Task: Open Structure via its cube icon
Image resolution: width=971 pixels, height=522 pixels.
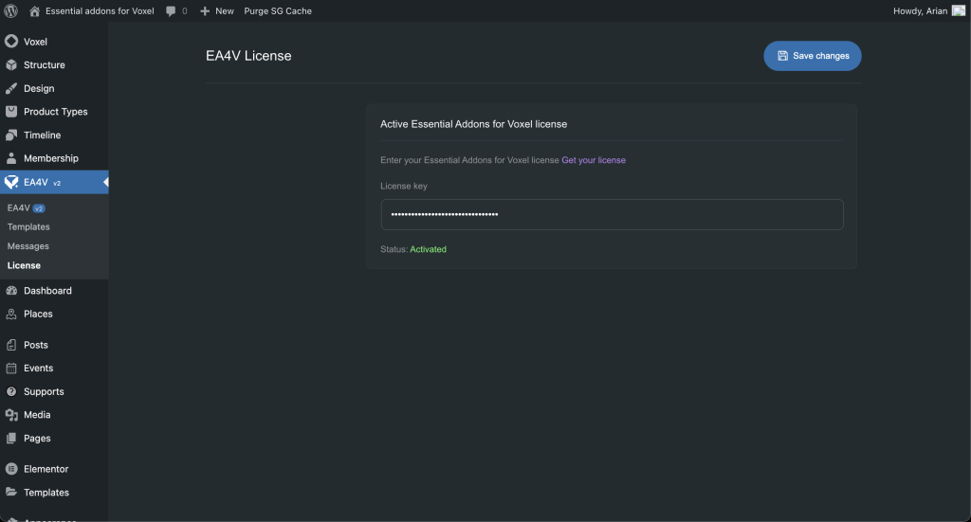Action: click(11, 65)
